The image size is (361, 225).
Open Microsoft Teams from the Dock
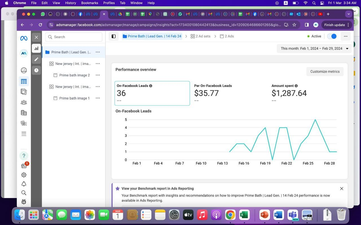[x=293, y=215]
